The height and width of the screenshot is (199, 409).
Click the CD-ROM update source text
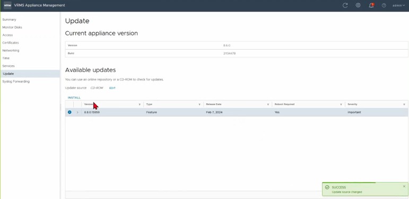(x=97, y=88)
